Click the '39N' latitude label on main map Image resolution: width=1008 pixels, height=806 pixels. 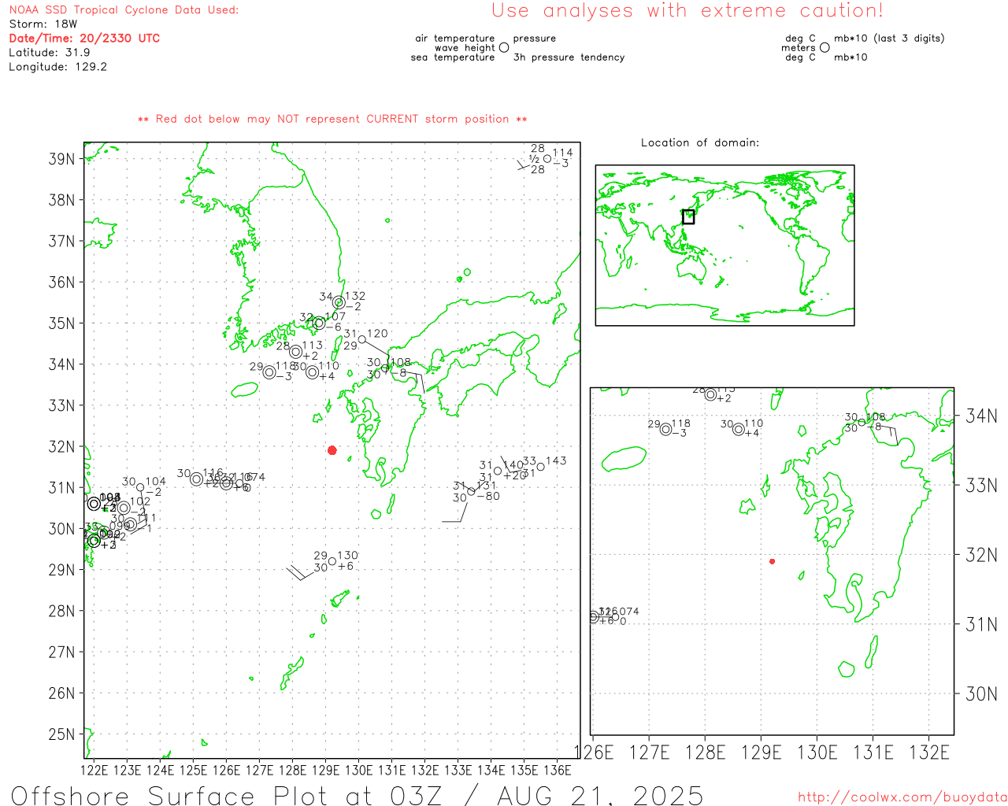tap(61, 159)
